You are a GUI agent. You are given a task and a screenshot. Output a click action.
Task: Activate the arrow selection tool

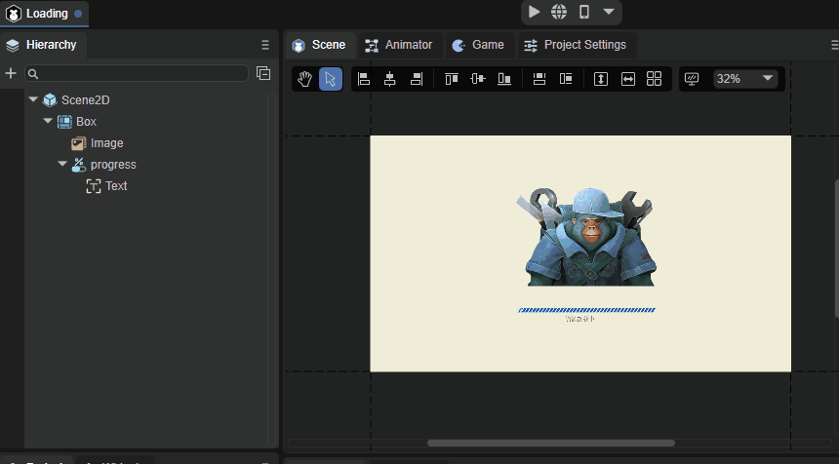(x=330, y=79)
